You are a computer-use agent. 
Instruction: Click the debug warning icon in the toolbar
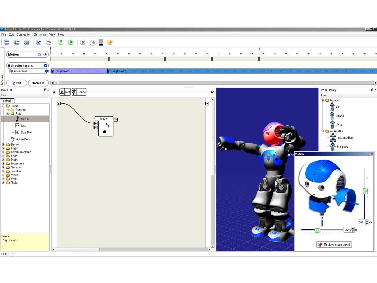[x=93, y=42]
